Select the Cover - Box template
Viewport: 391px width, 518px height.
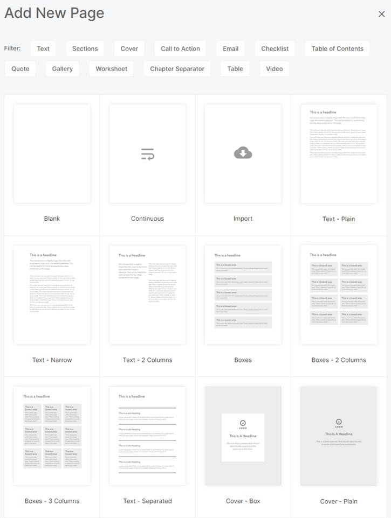(x=243, y=436)
